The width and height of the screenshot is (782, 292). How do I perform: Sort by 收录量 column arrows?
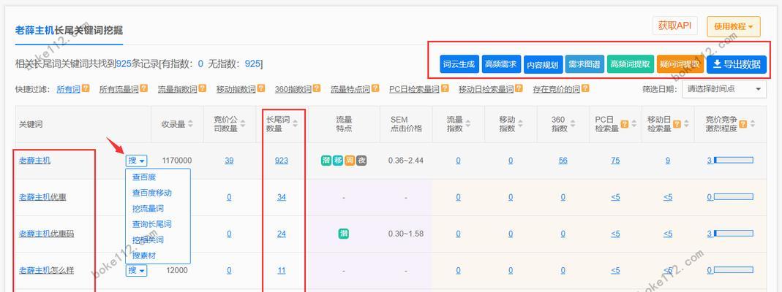tap(190, 124)
